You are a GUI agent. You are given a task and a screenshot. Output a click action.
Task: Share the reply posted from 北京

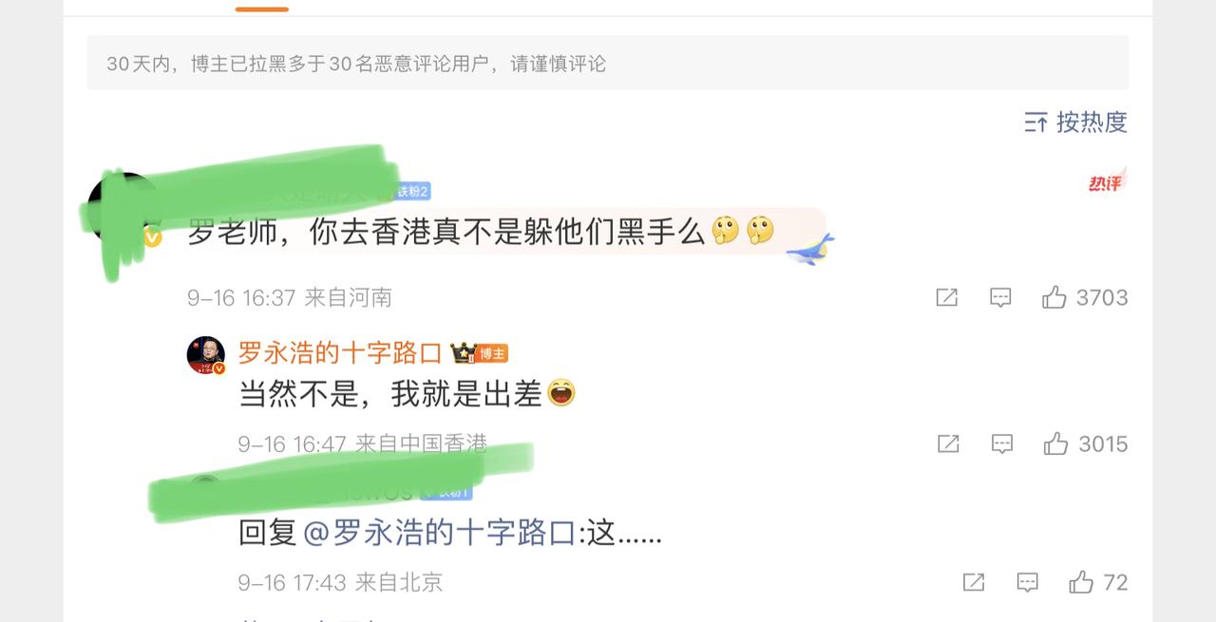974,582
